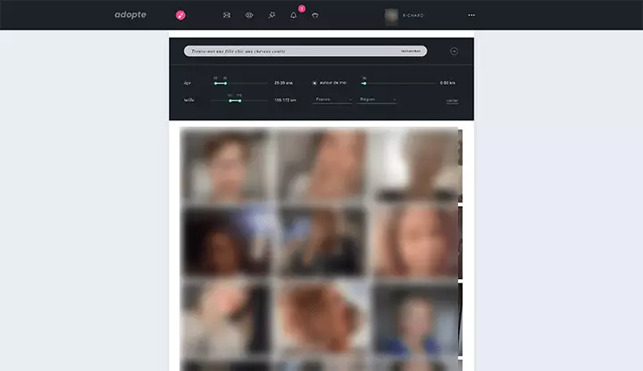Collapse the search filters with the minus icon
This screenshot has height=371, width=643.
click(x=454, y=51)
